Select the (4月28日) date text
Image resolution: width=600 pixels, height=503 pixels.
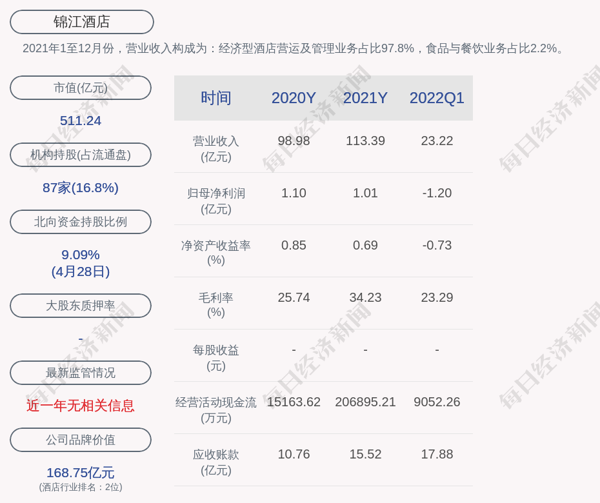pos(81,271)
